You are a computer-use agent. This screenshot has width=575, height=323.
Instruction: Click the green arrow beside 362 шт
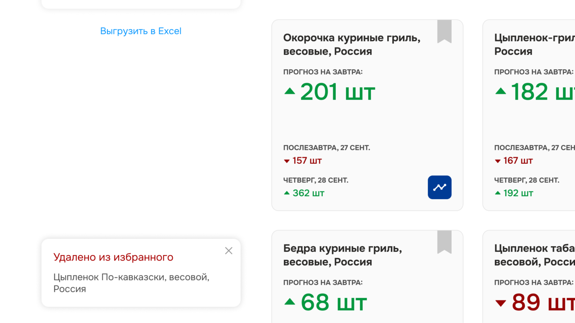point(287,193)
